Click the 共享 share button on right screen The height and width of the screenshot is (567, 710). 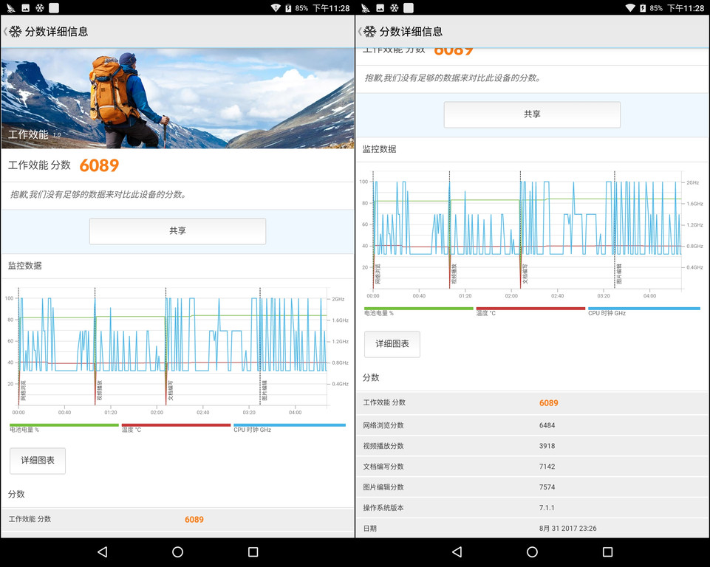pyautogui.click(x=532, y=114)
